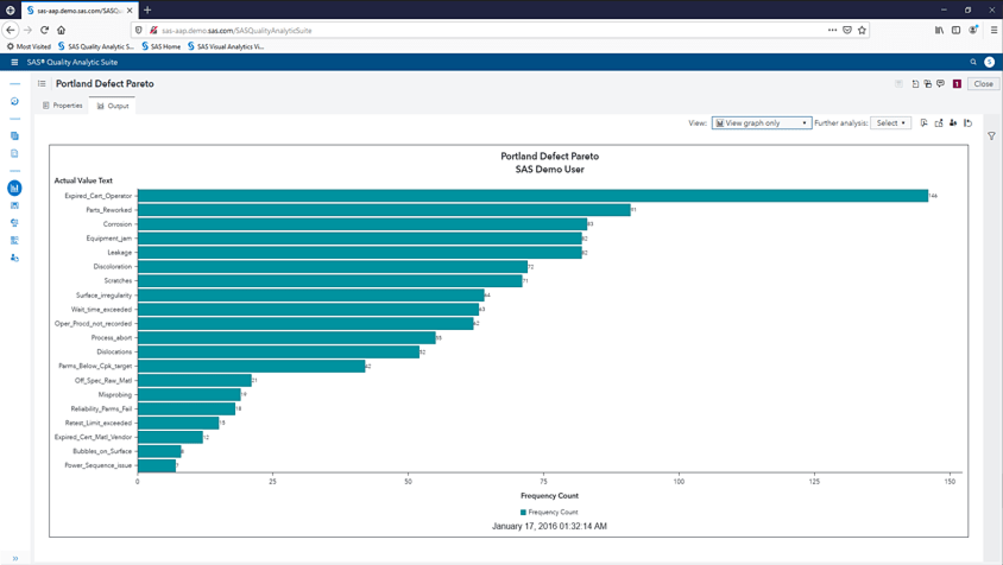Click the Parts_Reworked bar
This screenshot has height=565, width=1003.
[384, 210]
